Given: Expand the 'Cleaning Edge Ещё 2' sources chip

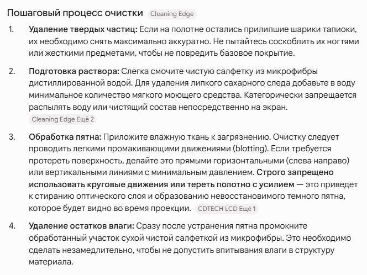Looking at the screenshot, I should pos(62,119).
